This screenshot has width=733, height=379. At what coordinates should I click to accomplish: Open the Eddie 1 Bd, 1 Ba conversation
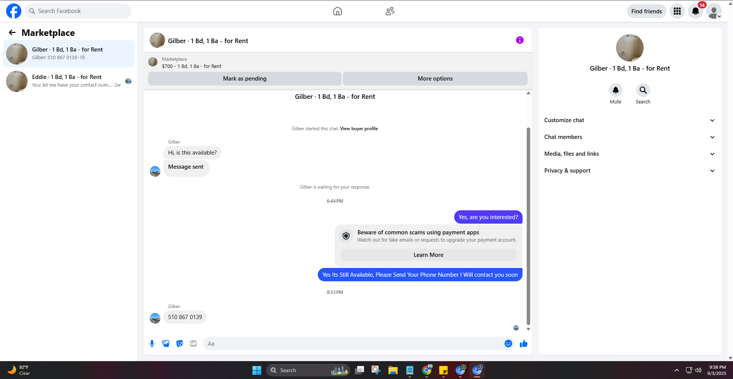[69, 81]
